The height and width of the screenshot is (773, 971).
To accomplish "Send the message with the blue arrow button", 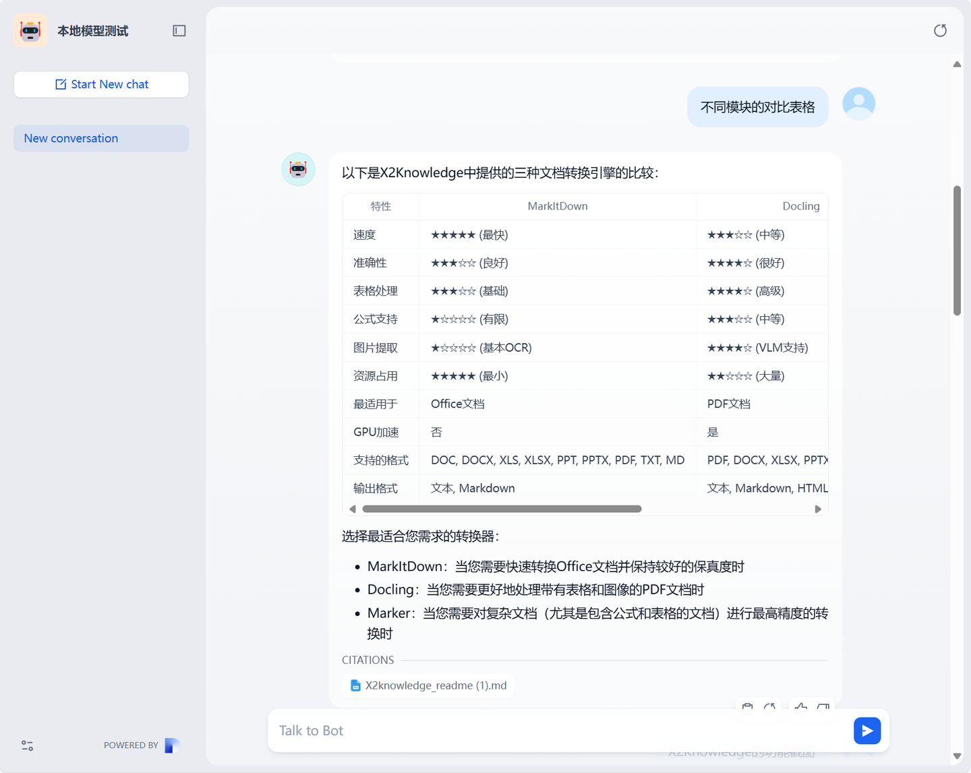I will pos(867,731).
